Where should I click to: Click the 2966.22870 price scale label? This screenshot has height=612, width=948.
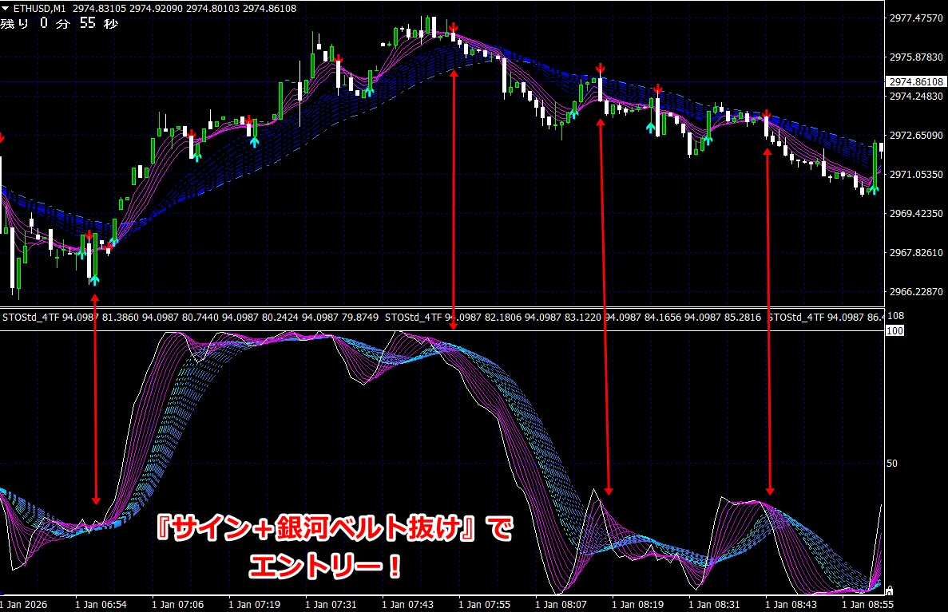point(916,292)
